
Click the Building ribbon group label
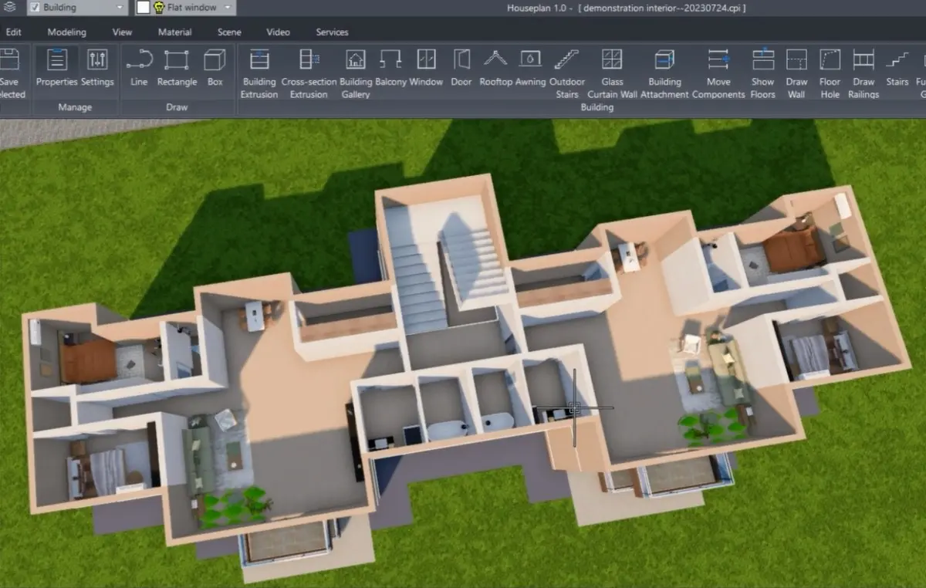[x=596, y=108]
